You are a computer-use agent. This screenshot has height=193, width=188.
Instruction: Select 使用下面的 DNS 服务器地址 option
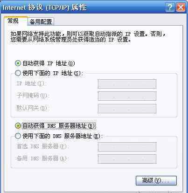click(x=18, y=136)
